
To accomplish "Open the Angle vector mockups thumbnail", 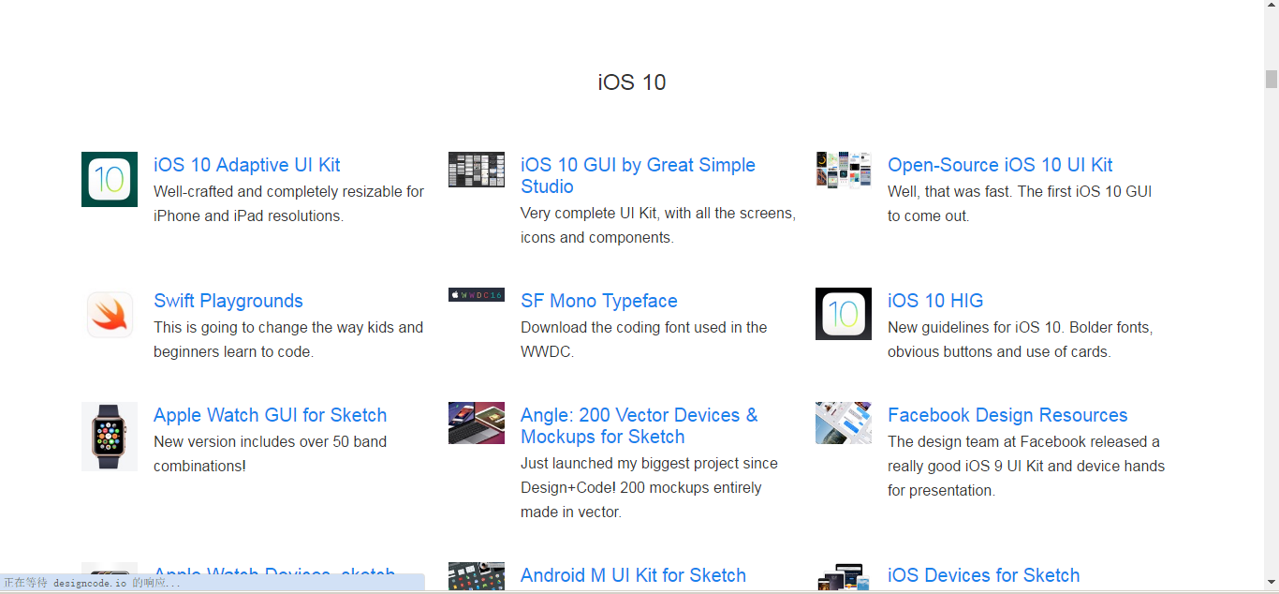I will (477, 423).
